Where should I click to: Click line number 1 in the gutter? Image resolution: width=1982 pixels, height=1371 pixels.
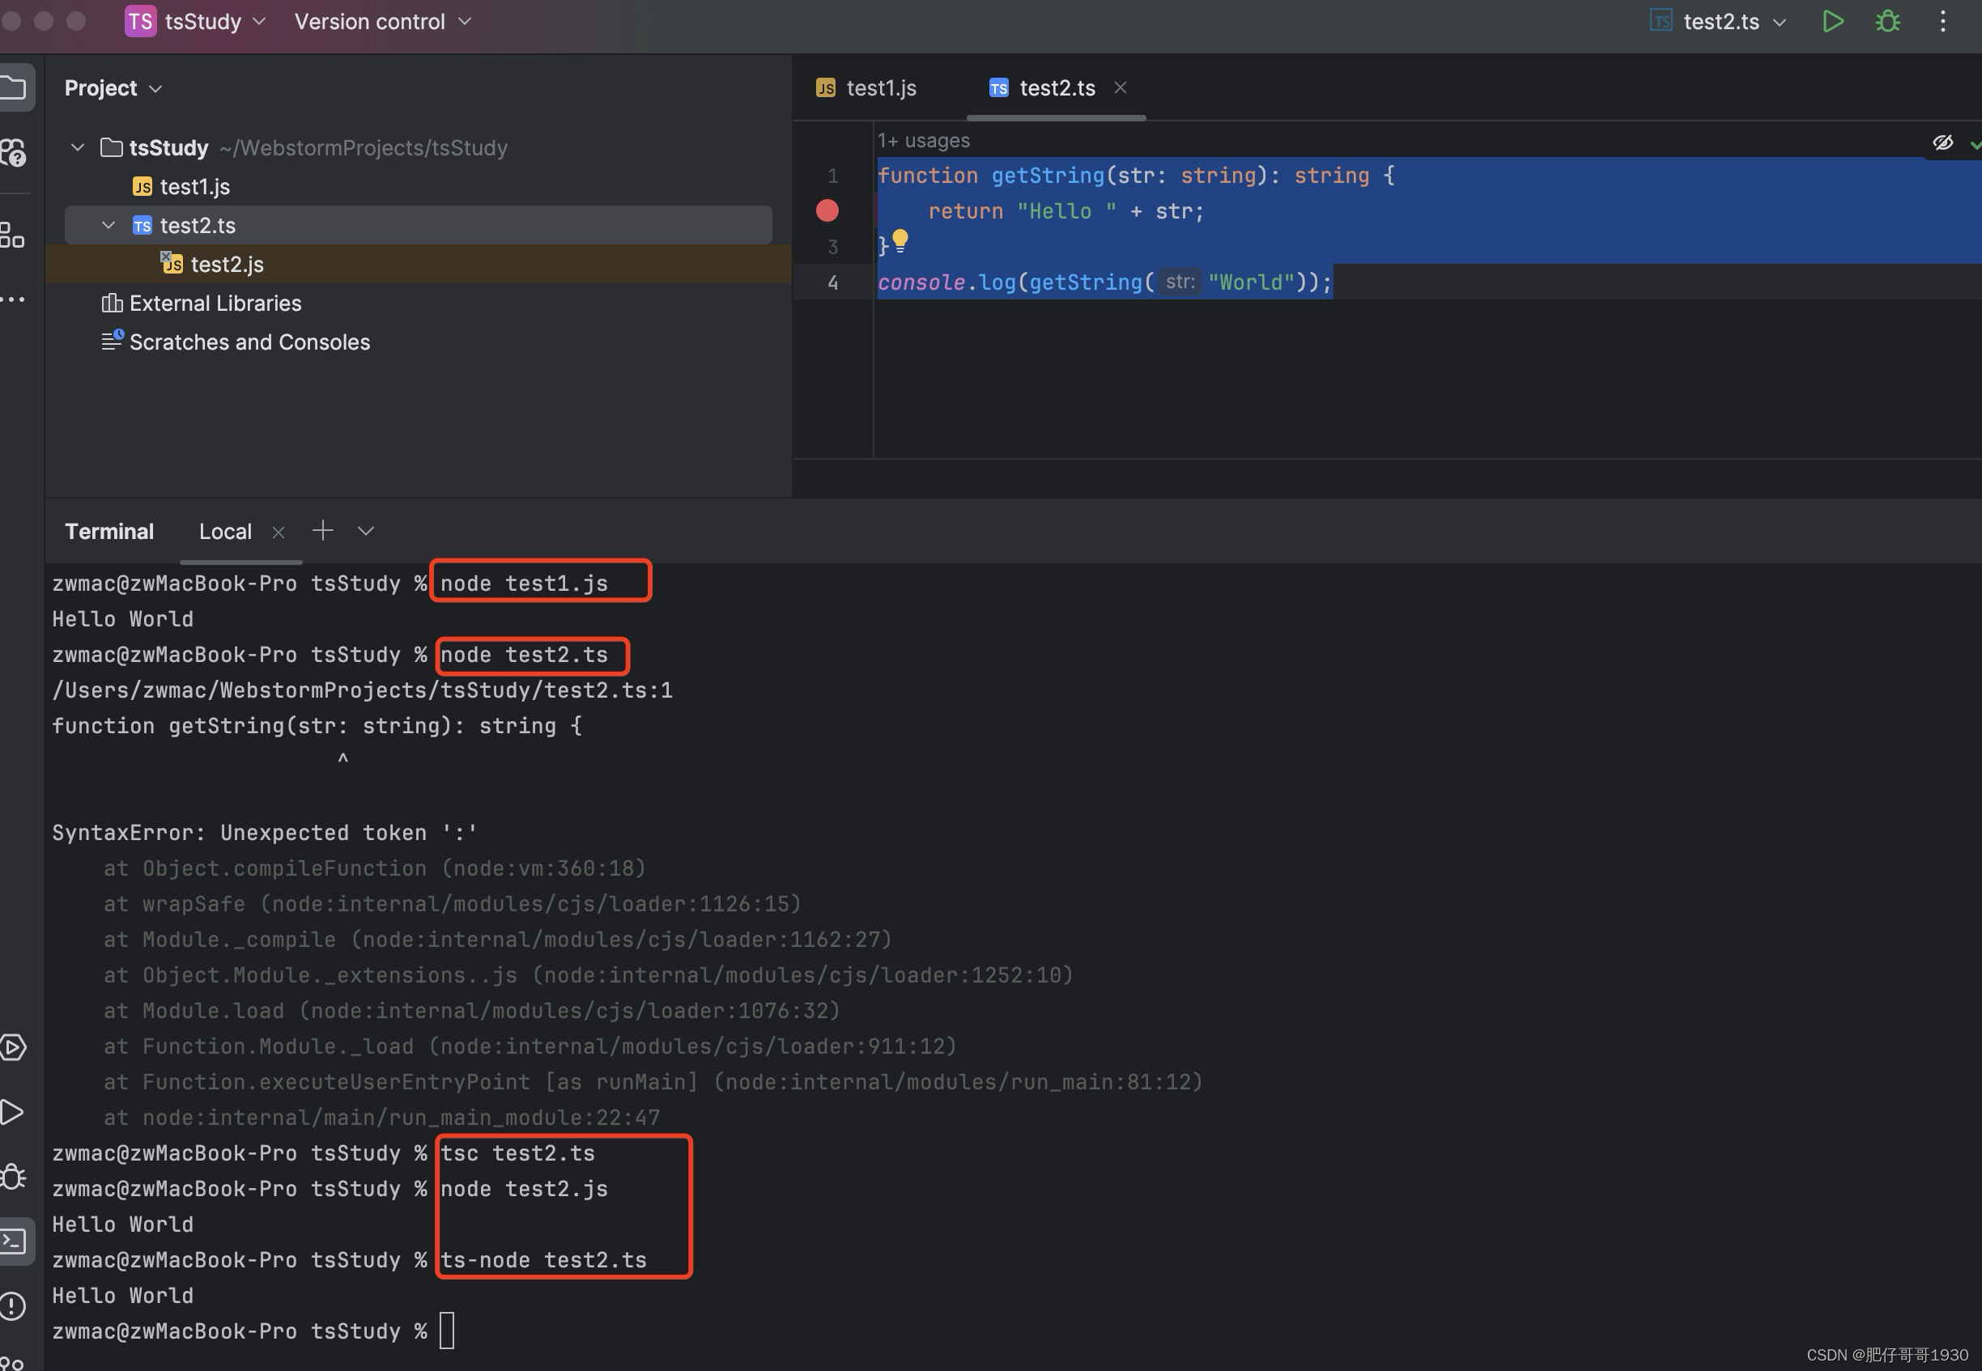(x=832, y=176)
